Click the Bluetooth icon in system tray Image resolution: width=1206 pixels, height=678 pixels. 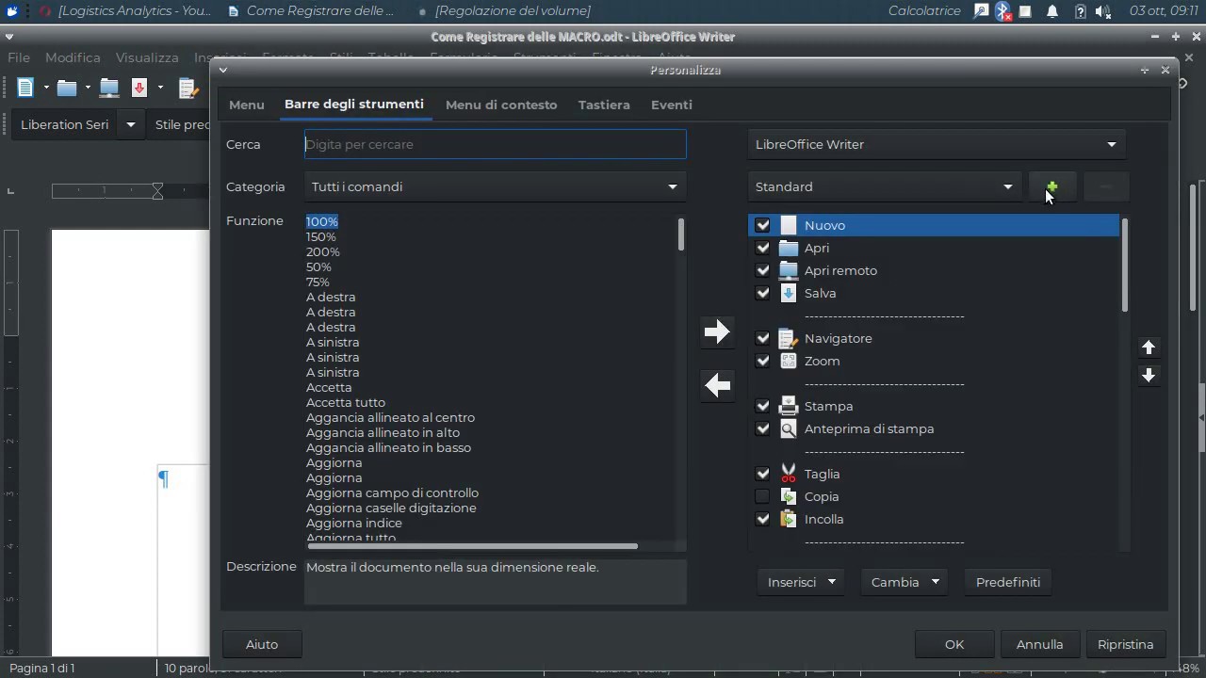(1003, 11)
